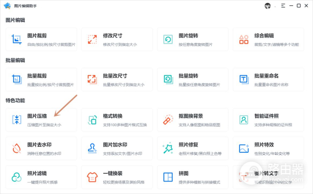
Task: Click the 批量裁剪 batch crop icon
Action: (17, 79)
